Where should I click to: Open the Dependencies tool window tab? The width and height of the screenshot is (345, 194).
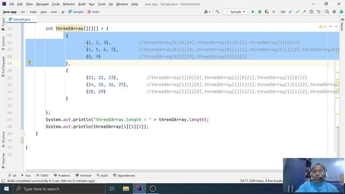(x=124, y=175)
